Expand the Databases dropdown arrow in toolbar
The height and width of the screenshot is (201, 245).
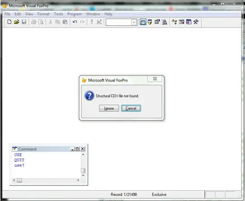pyautogui.click(x=134, y=22)
